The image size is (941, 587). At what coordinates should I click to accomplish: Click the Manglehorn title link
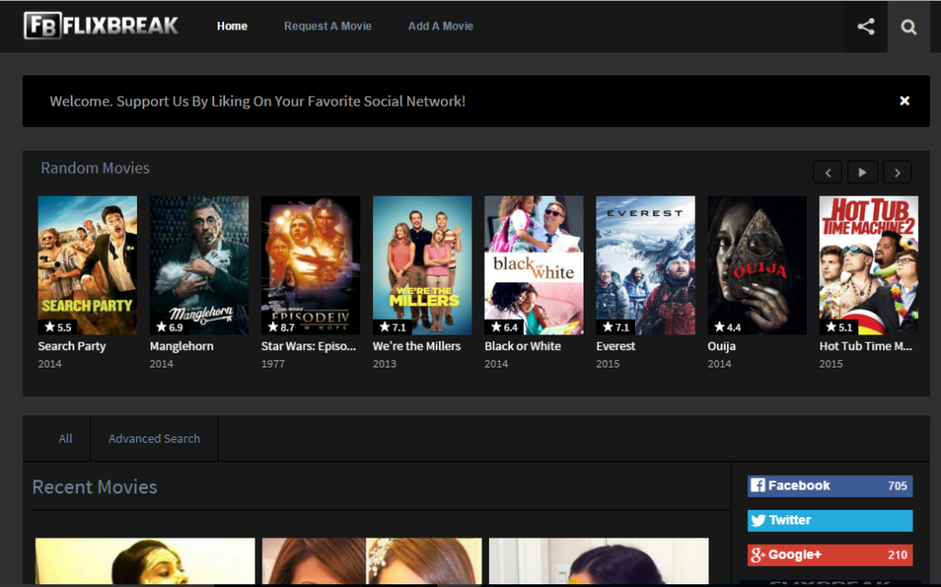click(x=181, y=346)
